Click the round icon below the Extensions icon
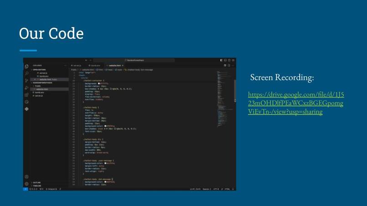Viewport: 367px width, 206px height. tap(27, 102)
